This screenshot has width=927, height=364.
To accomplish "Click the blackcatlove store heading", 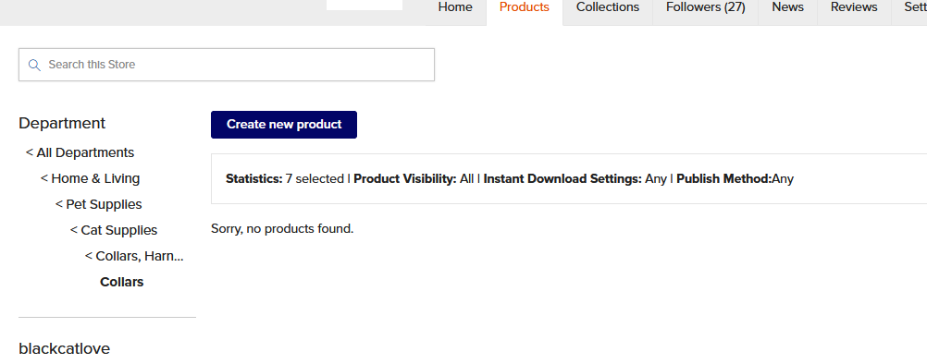I will tap(65, 348).
